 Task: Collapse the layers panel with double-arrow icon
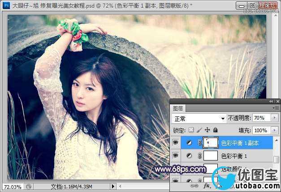pos(271,101)
